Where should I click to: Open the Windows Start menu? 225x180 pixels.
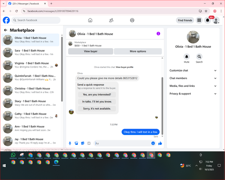pos(4,166)
